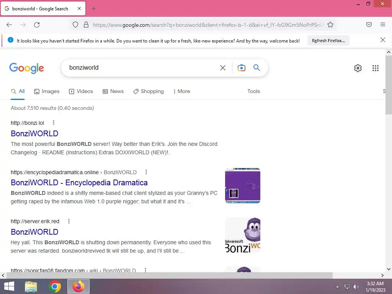Click the About 7,510 results text
392x294 pixels.
52,108
